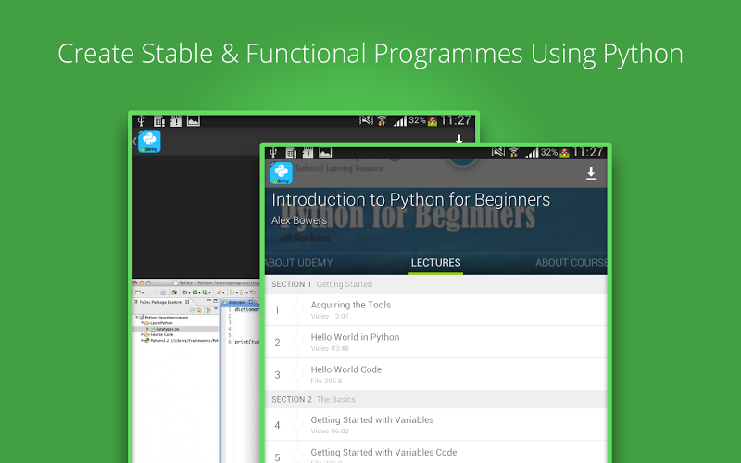Open lecture 3 Hello World Code
Screen dimensions: 741x463
(435, 374)
